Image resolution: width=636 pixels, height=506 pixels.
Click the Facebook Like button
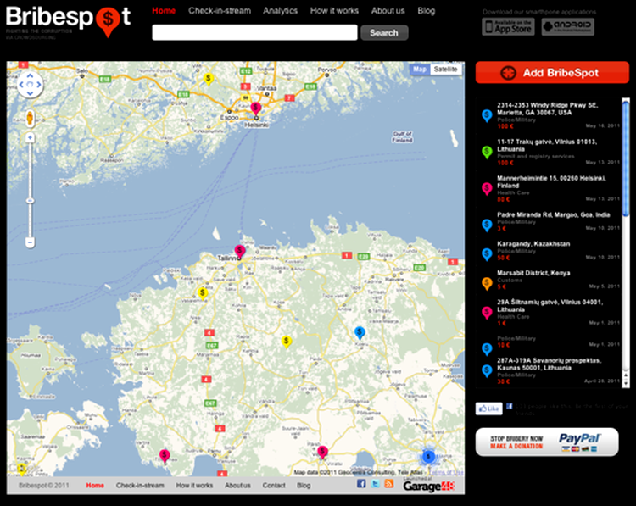point(489,409)
